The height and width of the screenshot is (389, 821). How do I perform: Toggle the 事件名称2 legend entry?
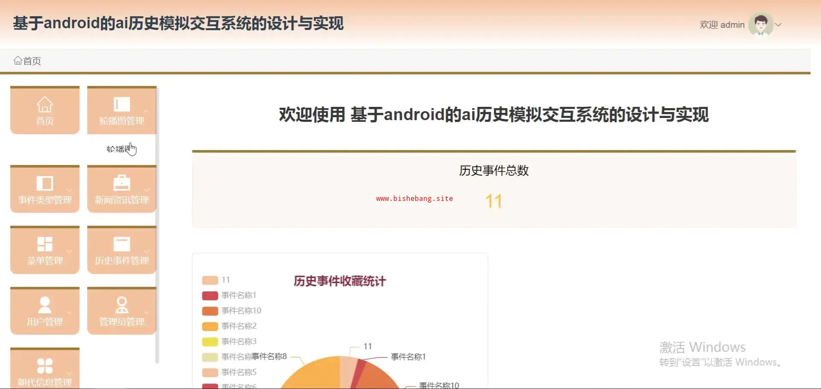coord(229,326)
